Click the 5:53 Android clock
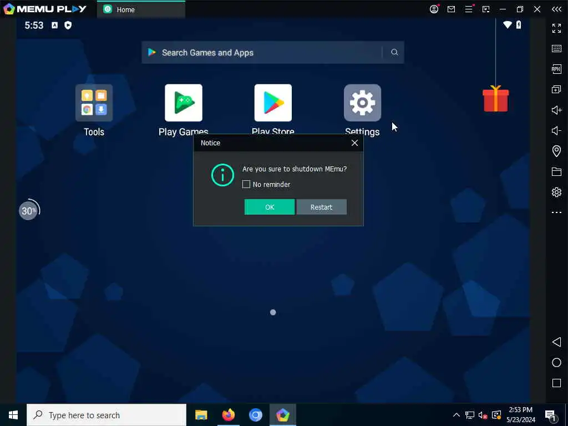568x426 pixels. [34, 26]
